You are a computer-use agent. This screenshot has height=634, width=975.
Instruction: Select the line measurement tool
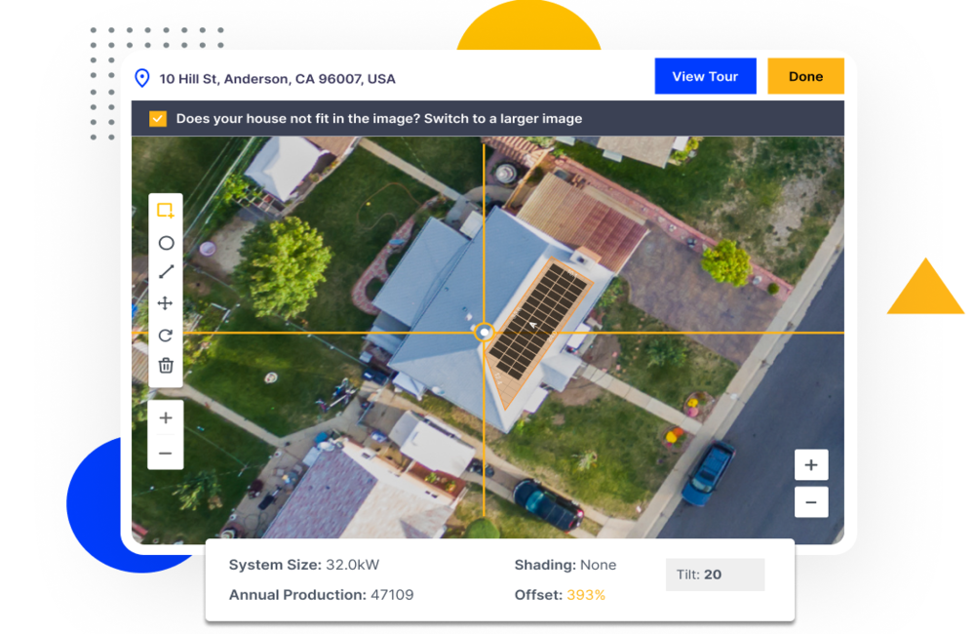click(x=166, y=272)
